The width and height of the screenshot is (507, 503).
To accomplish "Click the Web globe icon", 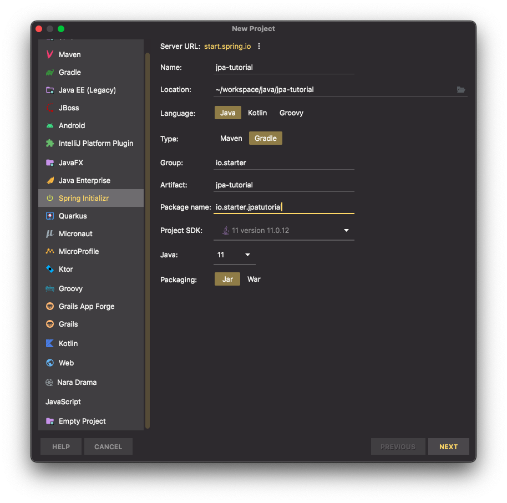I will [50, 363].
